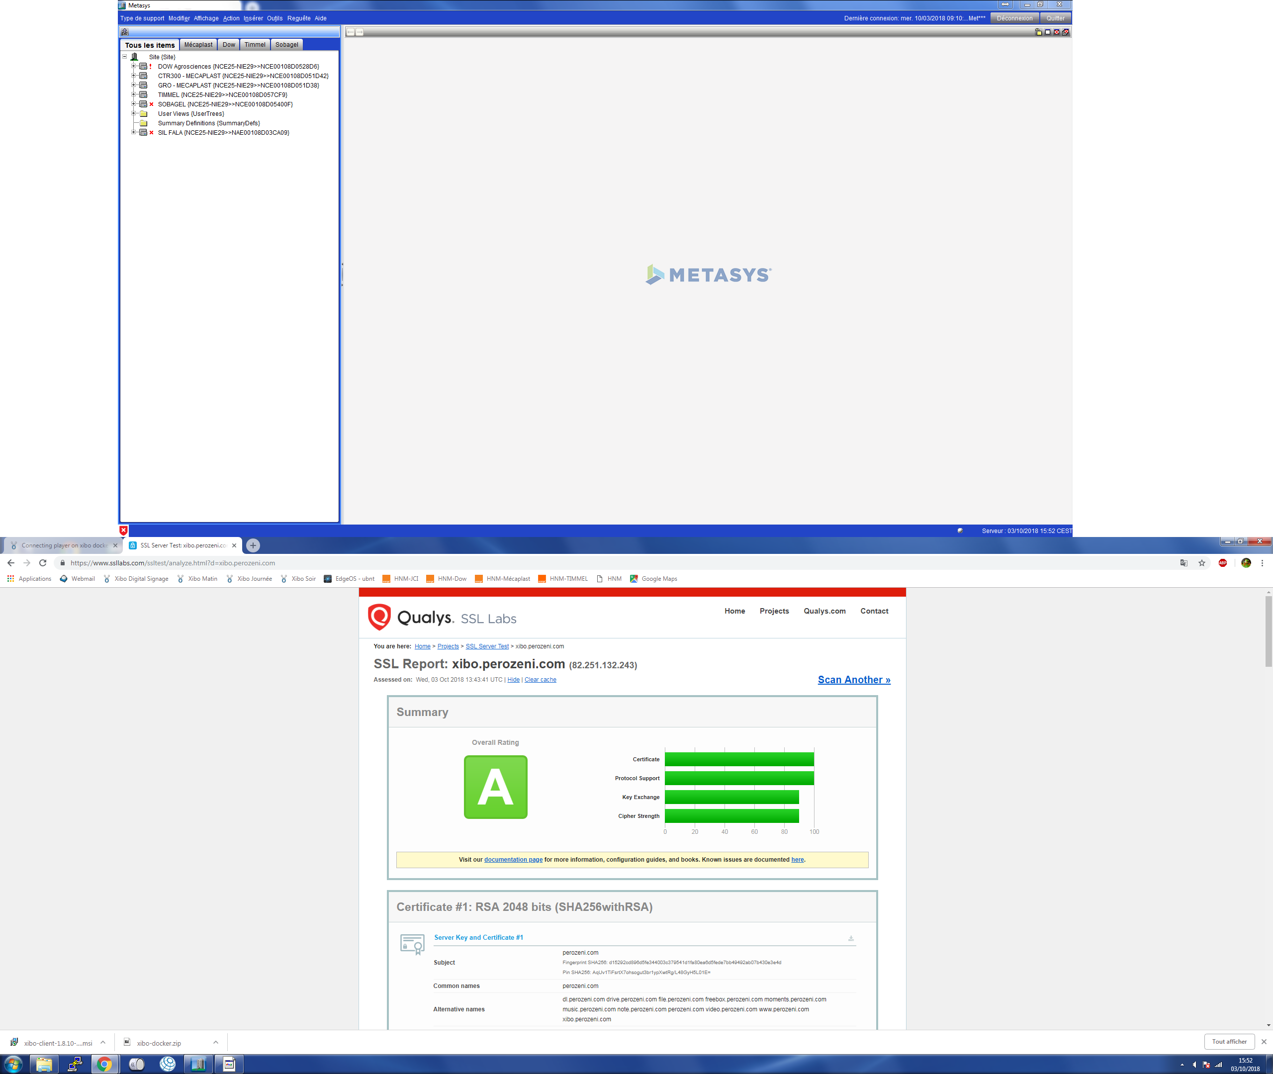Select the Timmel tab
The image size is (1273, 1074).
pyautogui.click(x=255, y=44)
